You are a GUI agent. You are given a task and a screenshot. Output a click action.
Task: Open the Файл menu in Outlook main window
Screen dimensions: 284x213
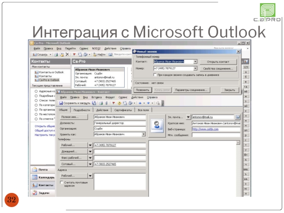37,48
